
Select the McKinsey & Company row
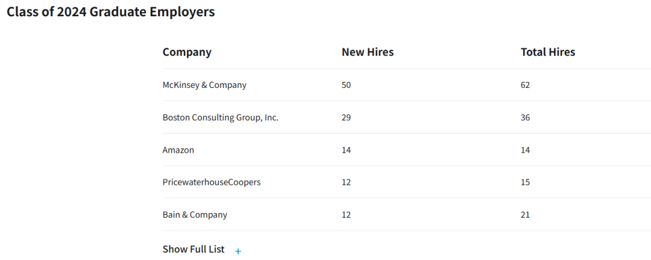204,85
